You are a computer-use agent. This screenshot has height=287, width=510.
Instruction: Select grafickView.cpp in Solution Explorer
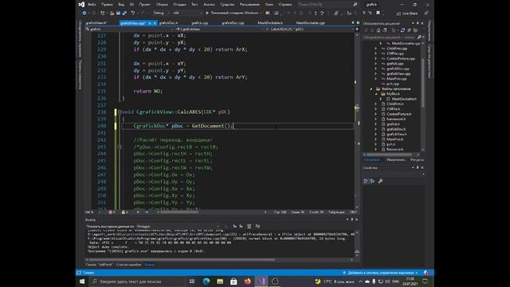398,74
